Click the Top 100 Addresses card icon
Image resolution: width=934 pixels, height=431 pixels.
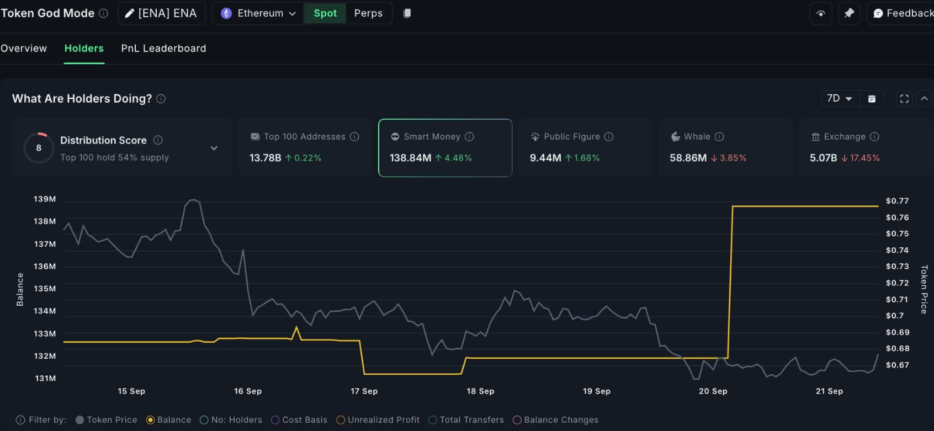click(x=255, y=136)
